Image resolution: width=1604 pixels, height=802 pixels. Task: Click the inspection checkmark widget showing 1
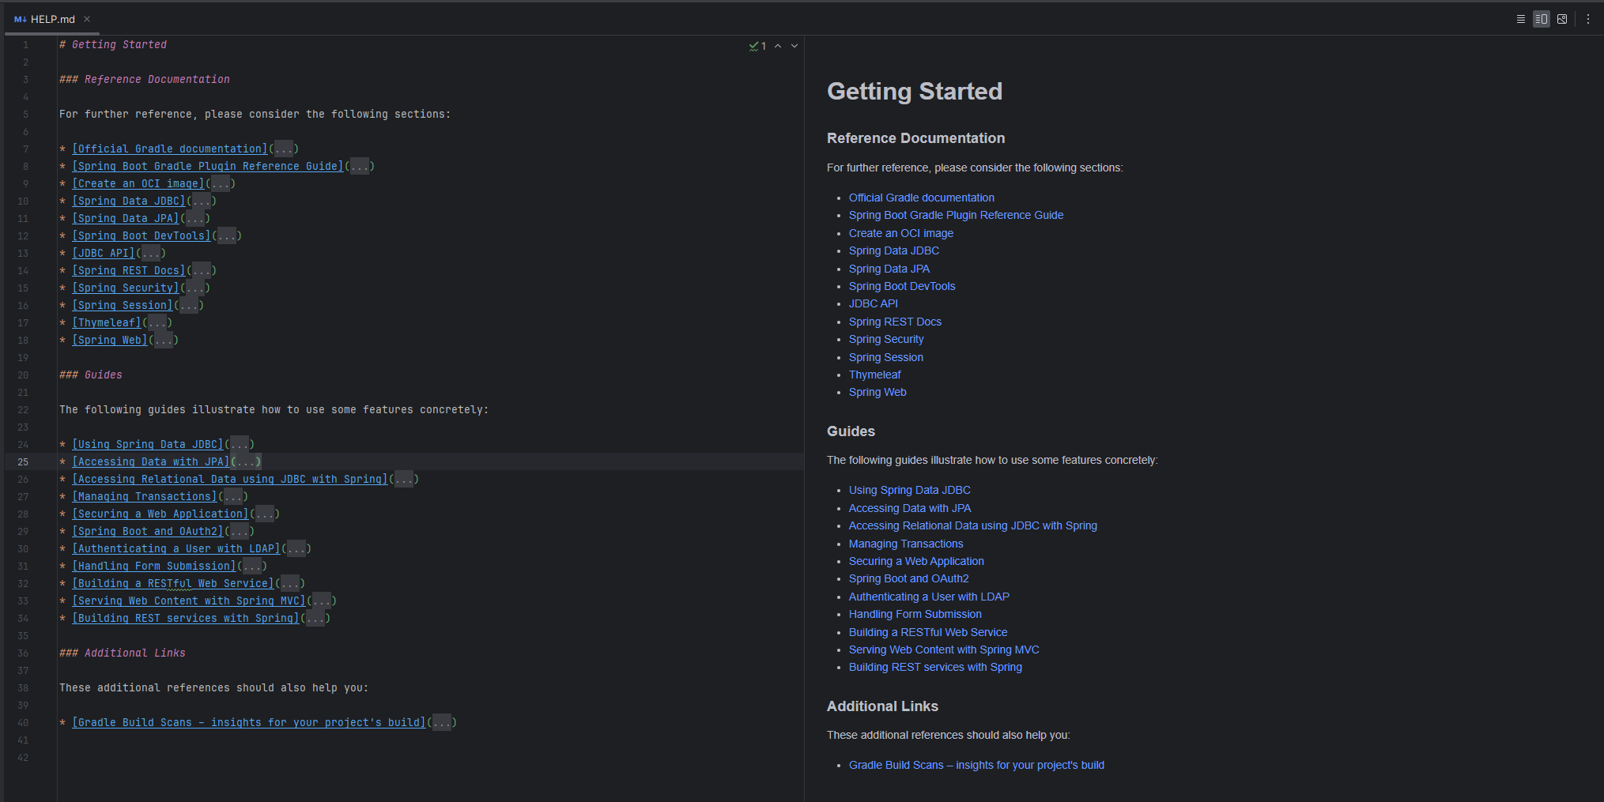(757, 46)
